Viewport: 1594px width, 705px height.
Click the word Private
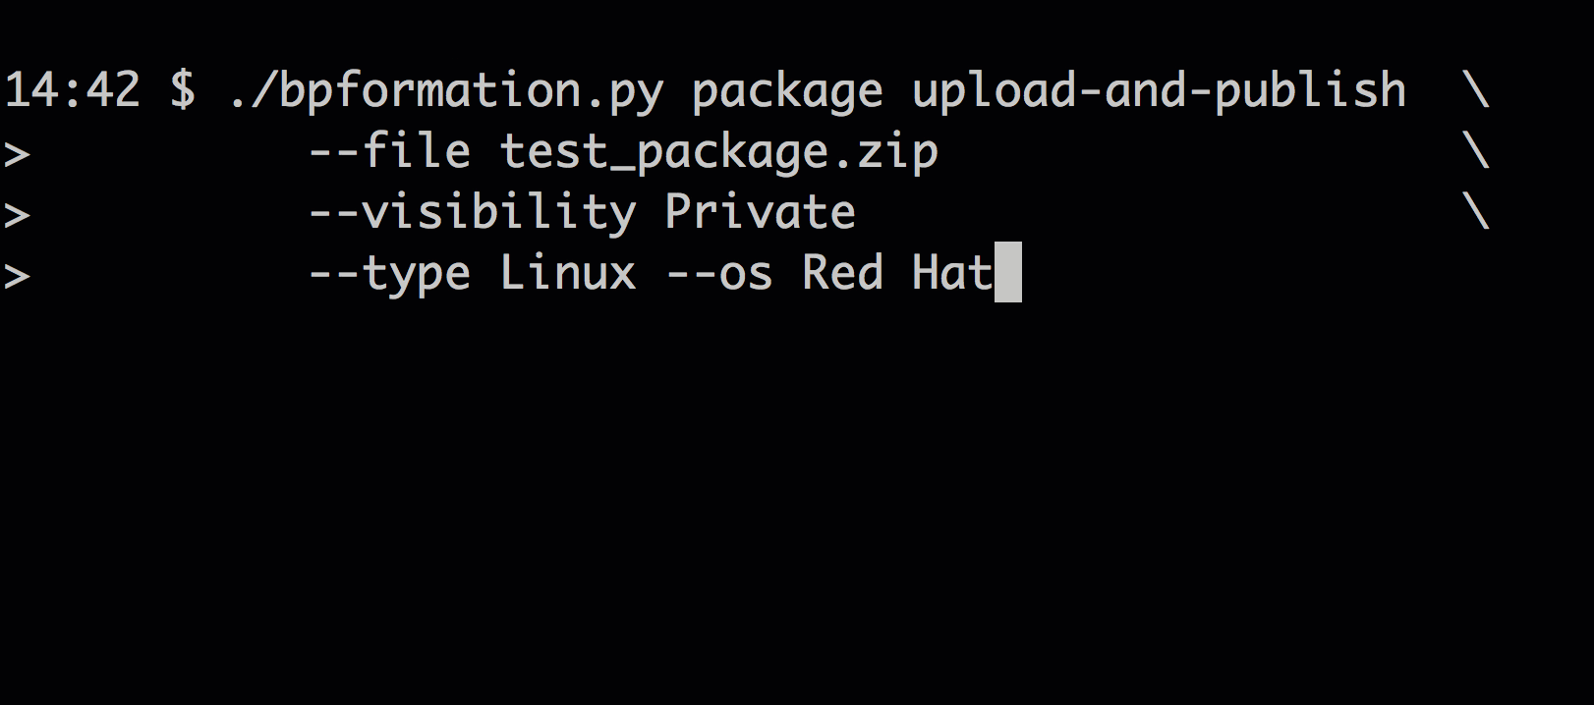tap(760, 213)
